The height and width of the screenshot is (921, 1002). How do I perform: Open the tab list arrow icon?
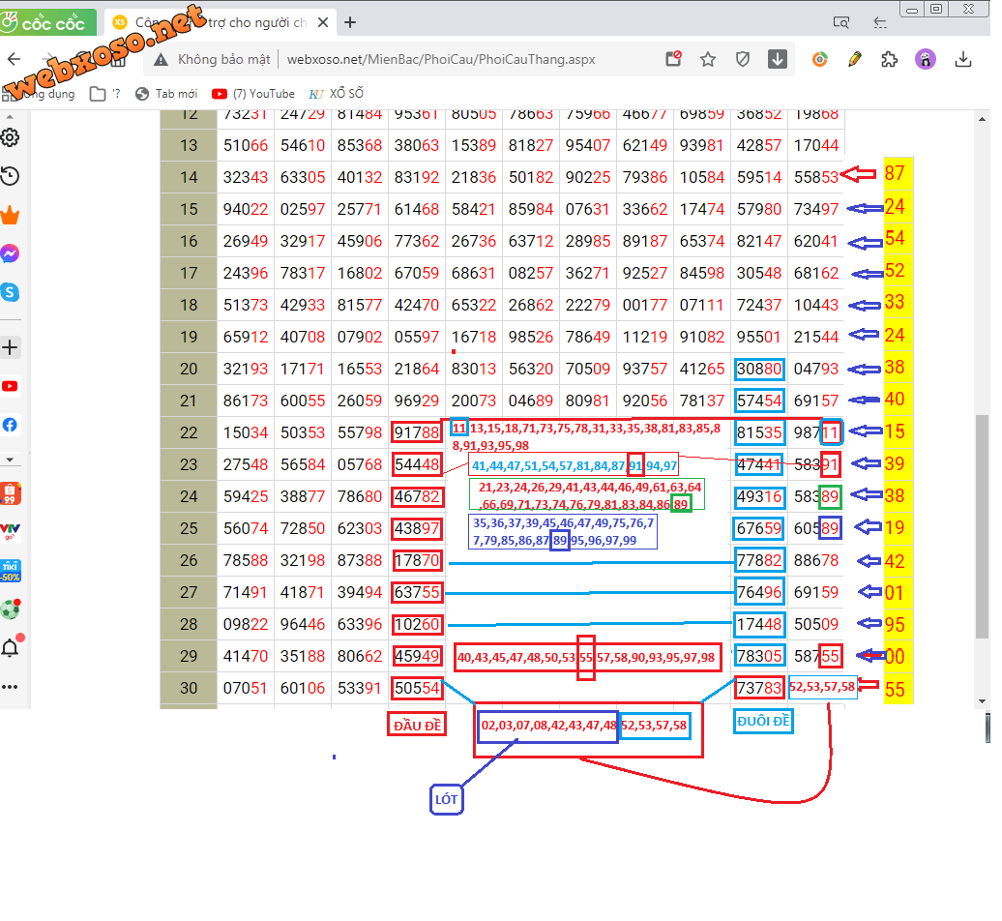(x=880, y=23)
